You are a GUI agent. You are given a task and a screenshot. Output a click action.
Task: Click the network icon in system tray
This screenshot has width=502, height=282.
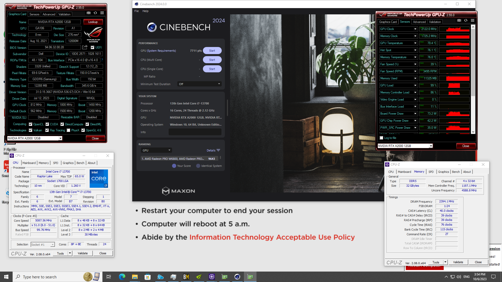pyautogui.click(x=453, y=277)
